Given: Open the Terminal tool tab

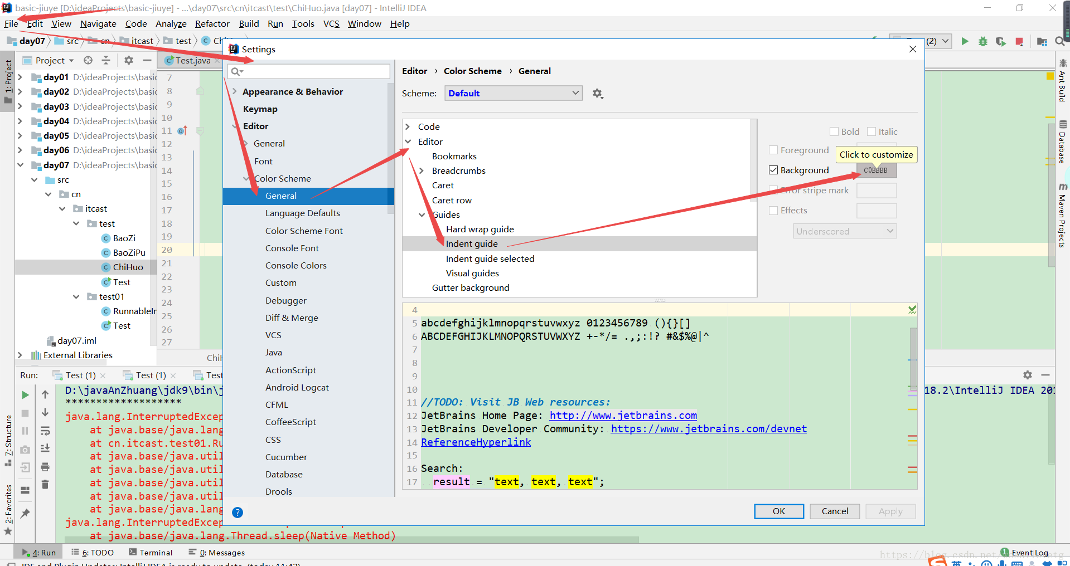Looking at the screenshot, I should point(151,553).
